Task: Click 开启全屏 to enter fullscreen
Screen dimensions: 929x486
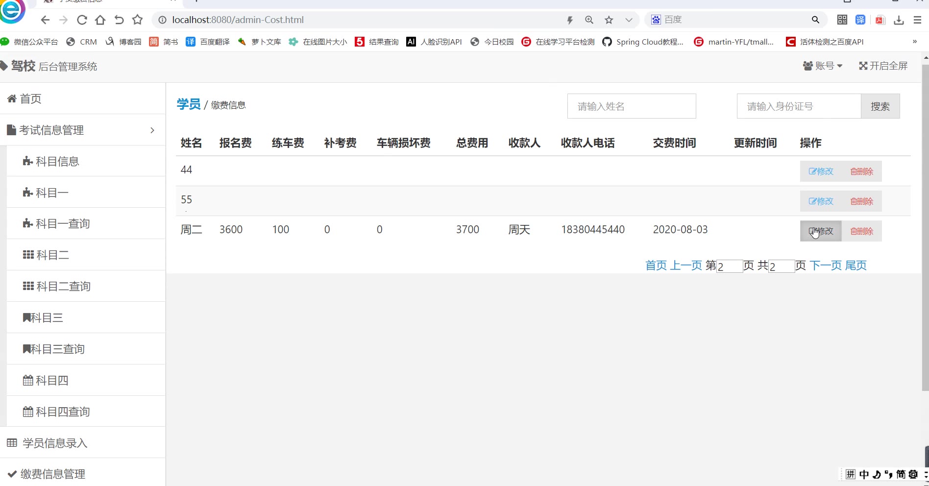Action: (883, 66)
